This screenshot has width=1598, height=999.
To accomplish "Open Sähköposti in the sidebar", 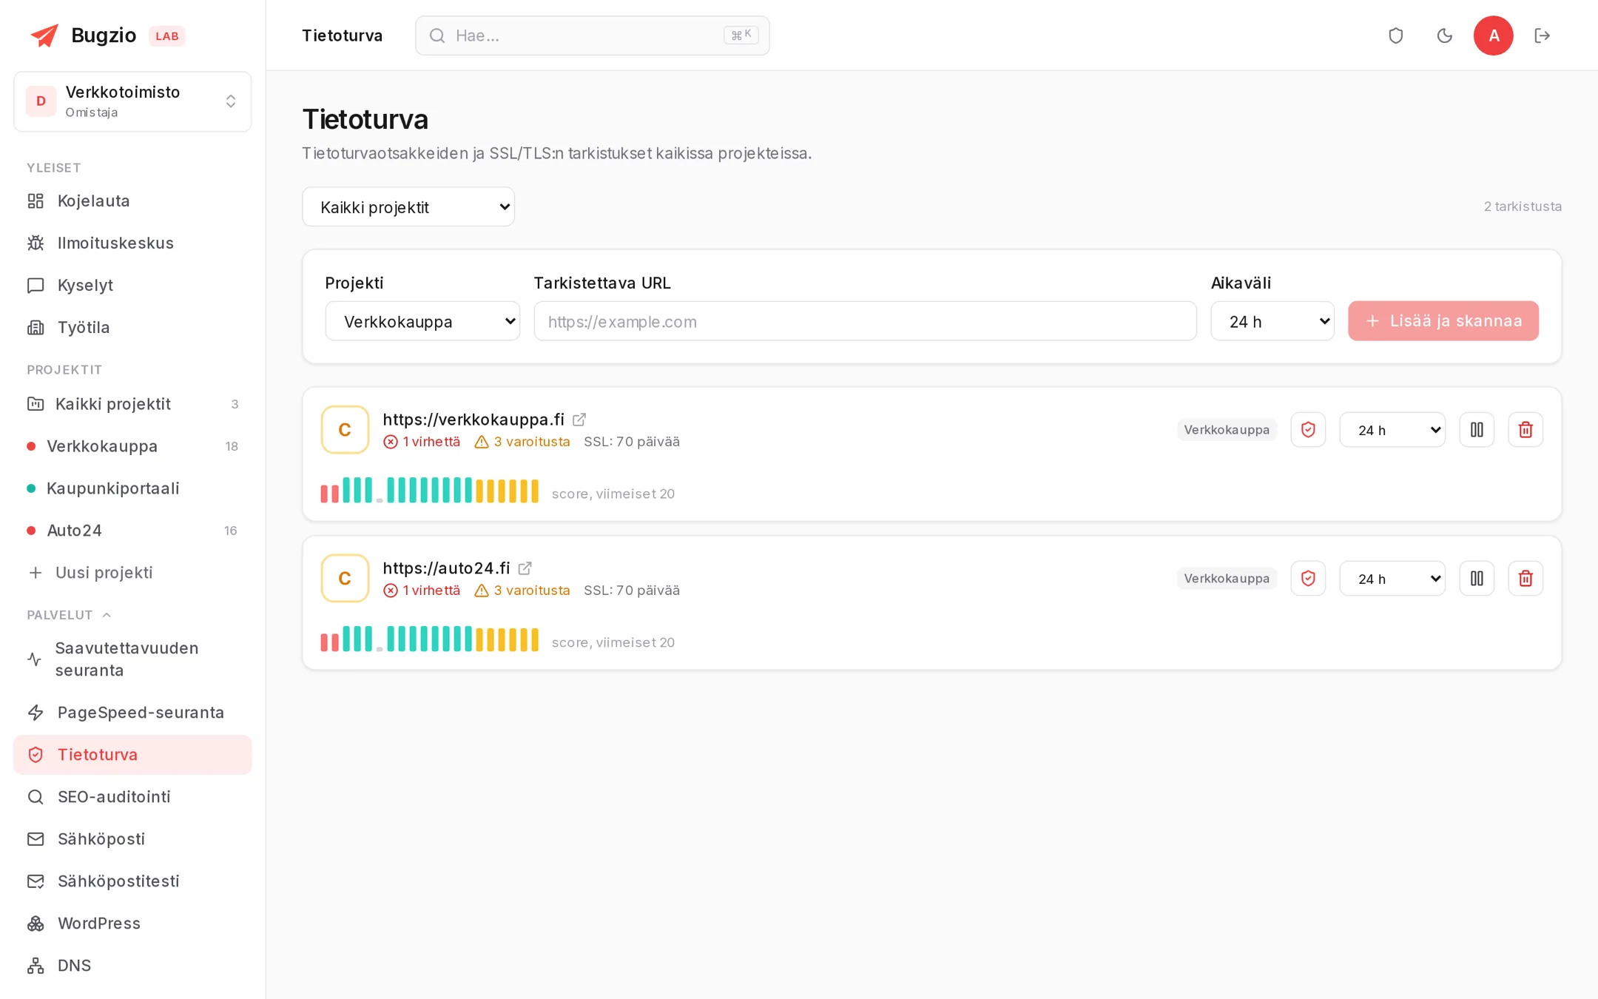I will click(132, 839).
